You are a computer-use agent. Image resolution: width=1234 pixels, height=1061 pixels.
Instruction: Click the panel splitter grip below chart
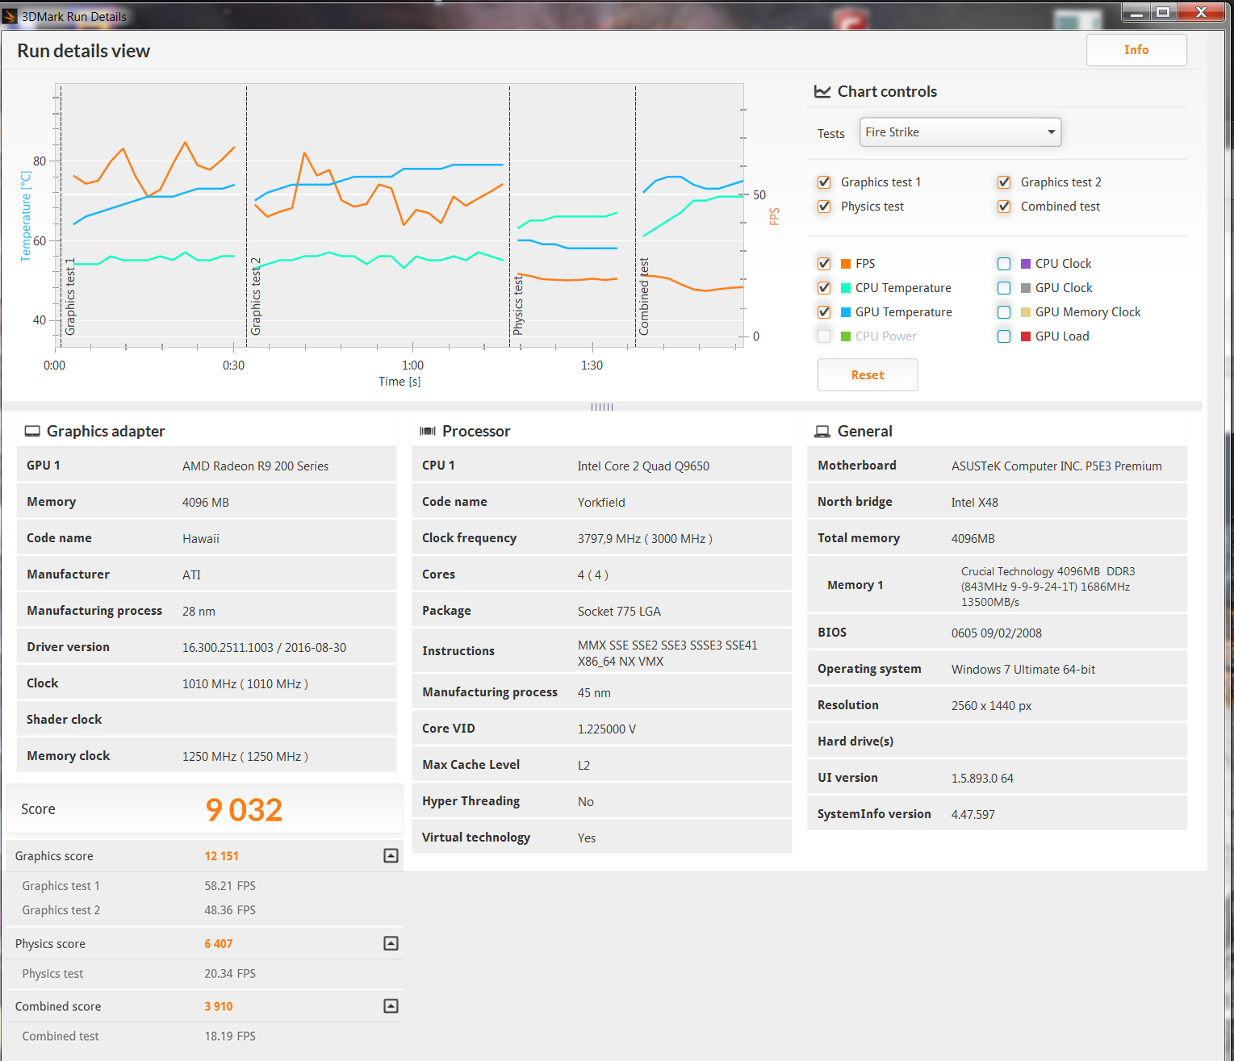point(602,407)
